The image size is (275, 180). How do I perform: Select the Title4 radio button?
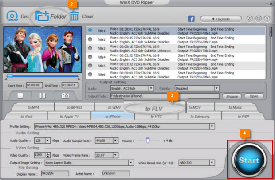coord(90,57)
